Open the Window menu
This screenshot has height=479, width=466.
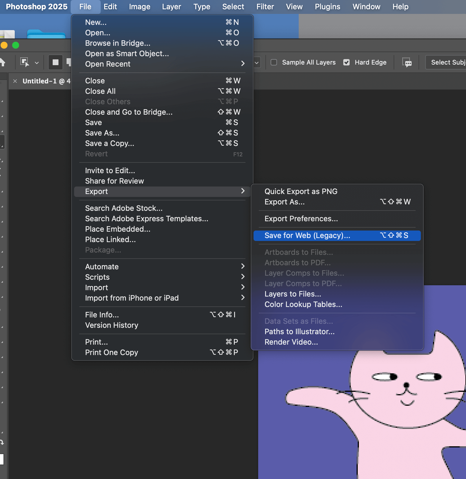click(366, 7)
